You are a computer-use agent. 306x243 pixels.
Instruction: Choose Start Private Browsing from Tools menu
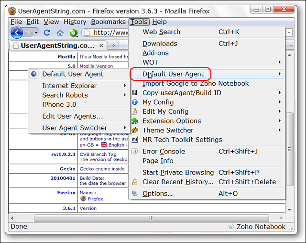pyautogui.click(x=178, y=172)
